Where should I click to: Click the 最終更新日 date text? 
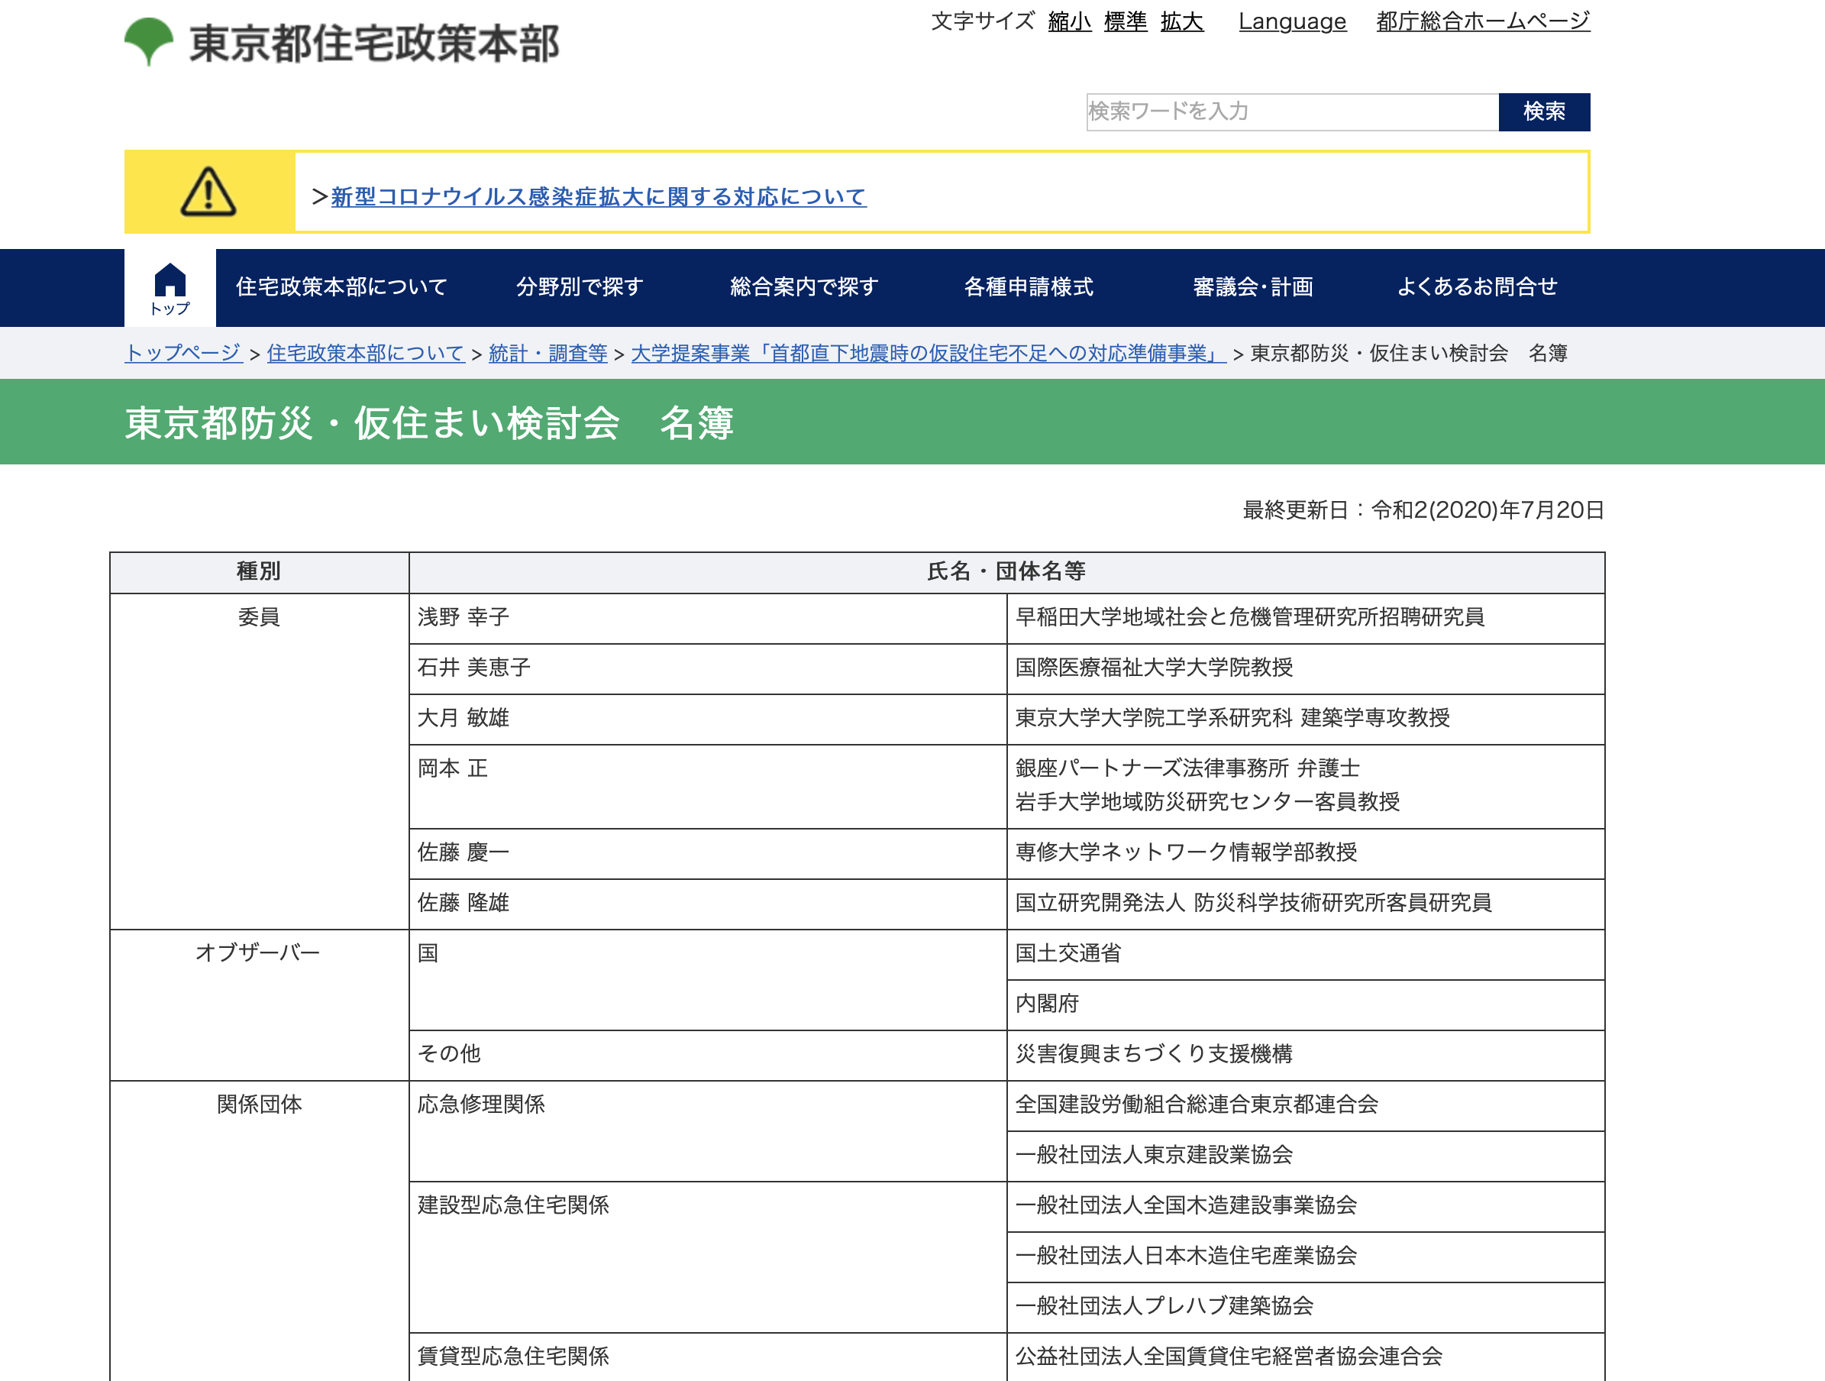coord(1423,510)
